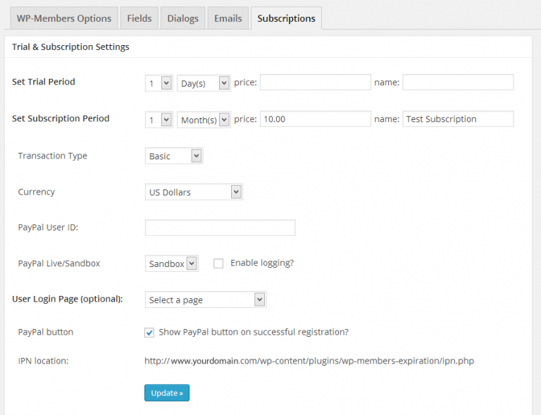
Task: Open the User Login Page selector
Action: [205, 300]
